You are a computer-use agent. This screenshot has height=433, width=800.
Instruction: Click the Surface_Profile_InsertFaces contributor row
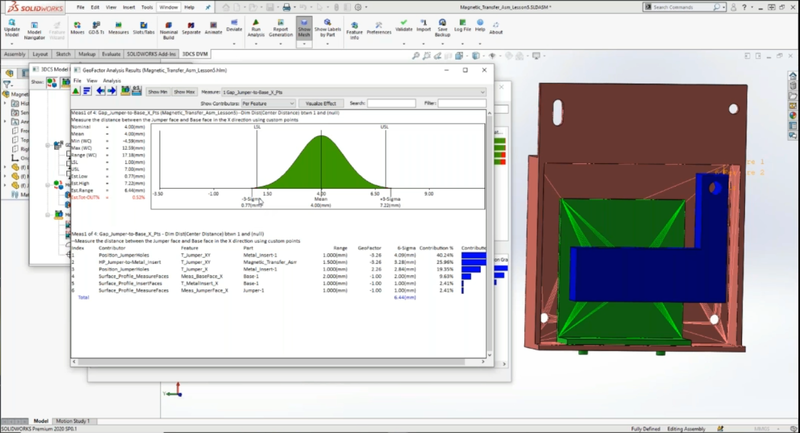pyautogui.click(x=278, y=283)
